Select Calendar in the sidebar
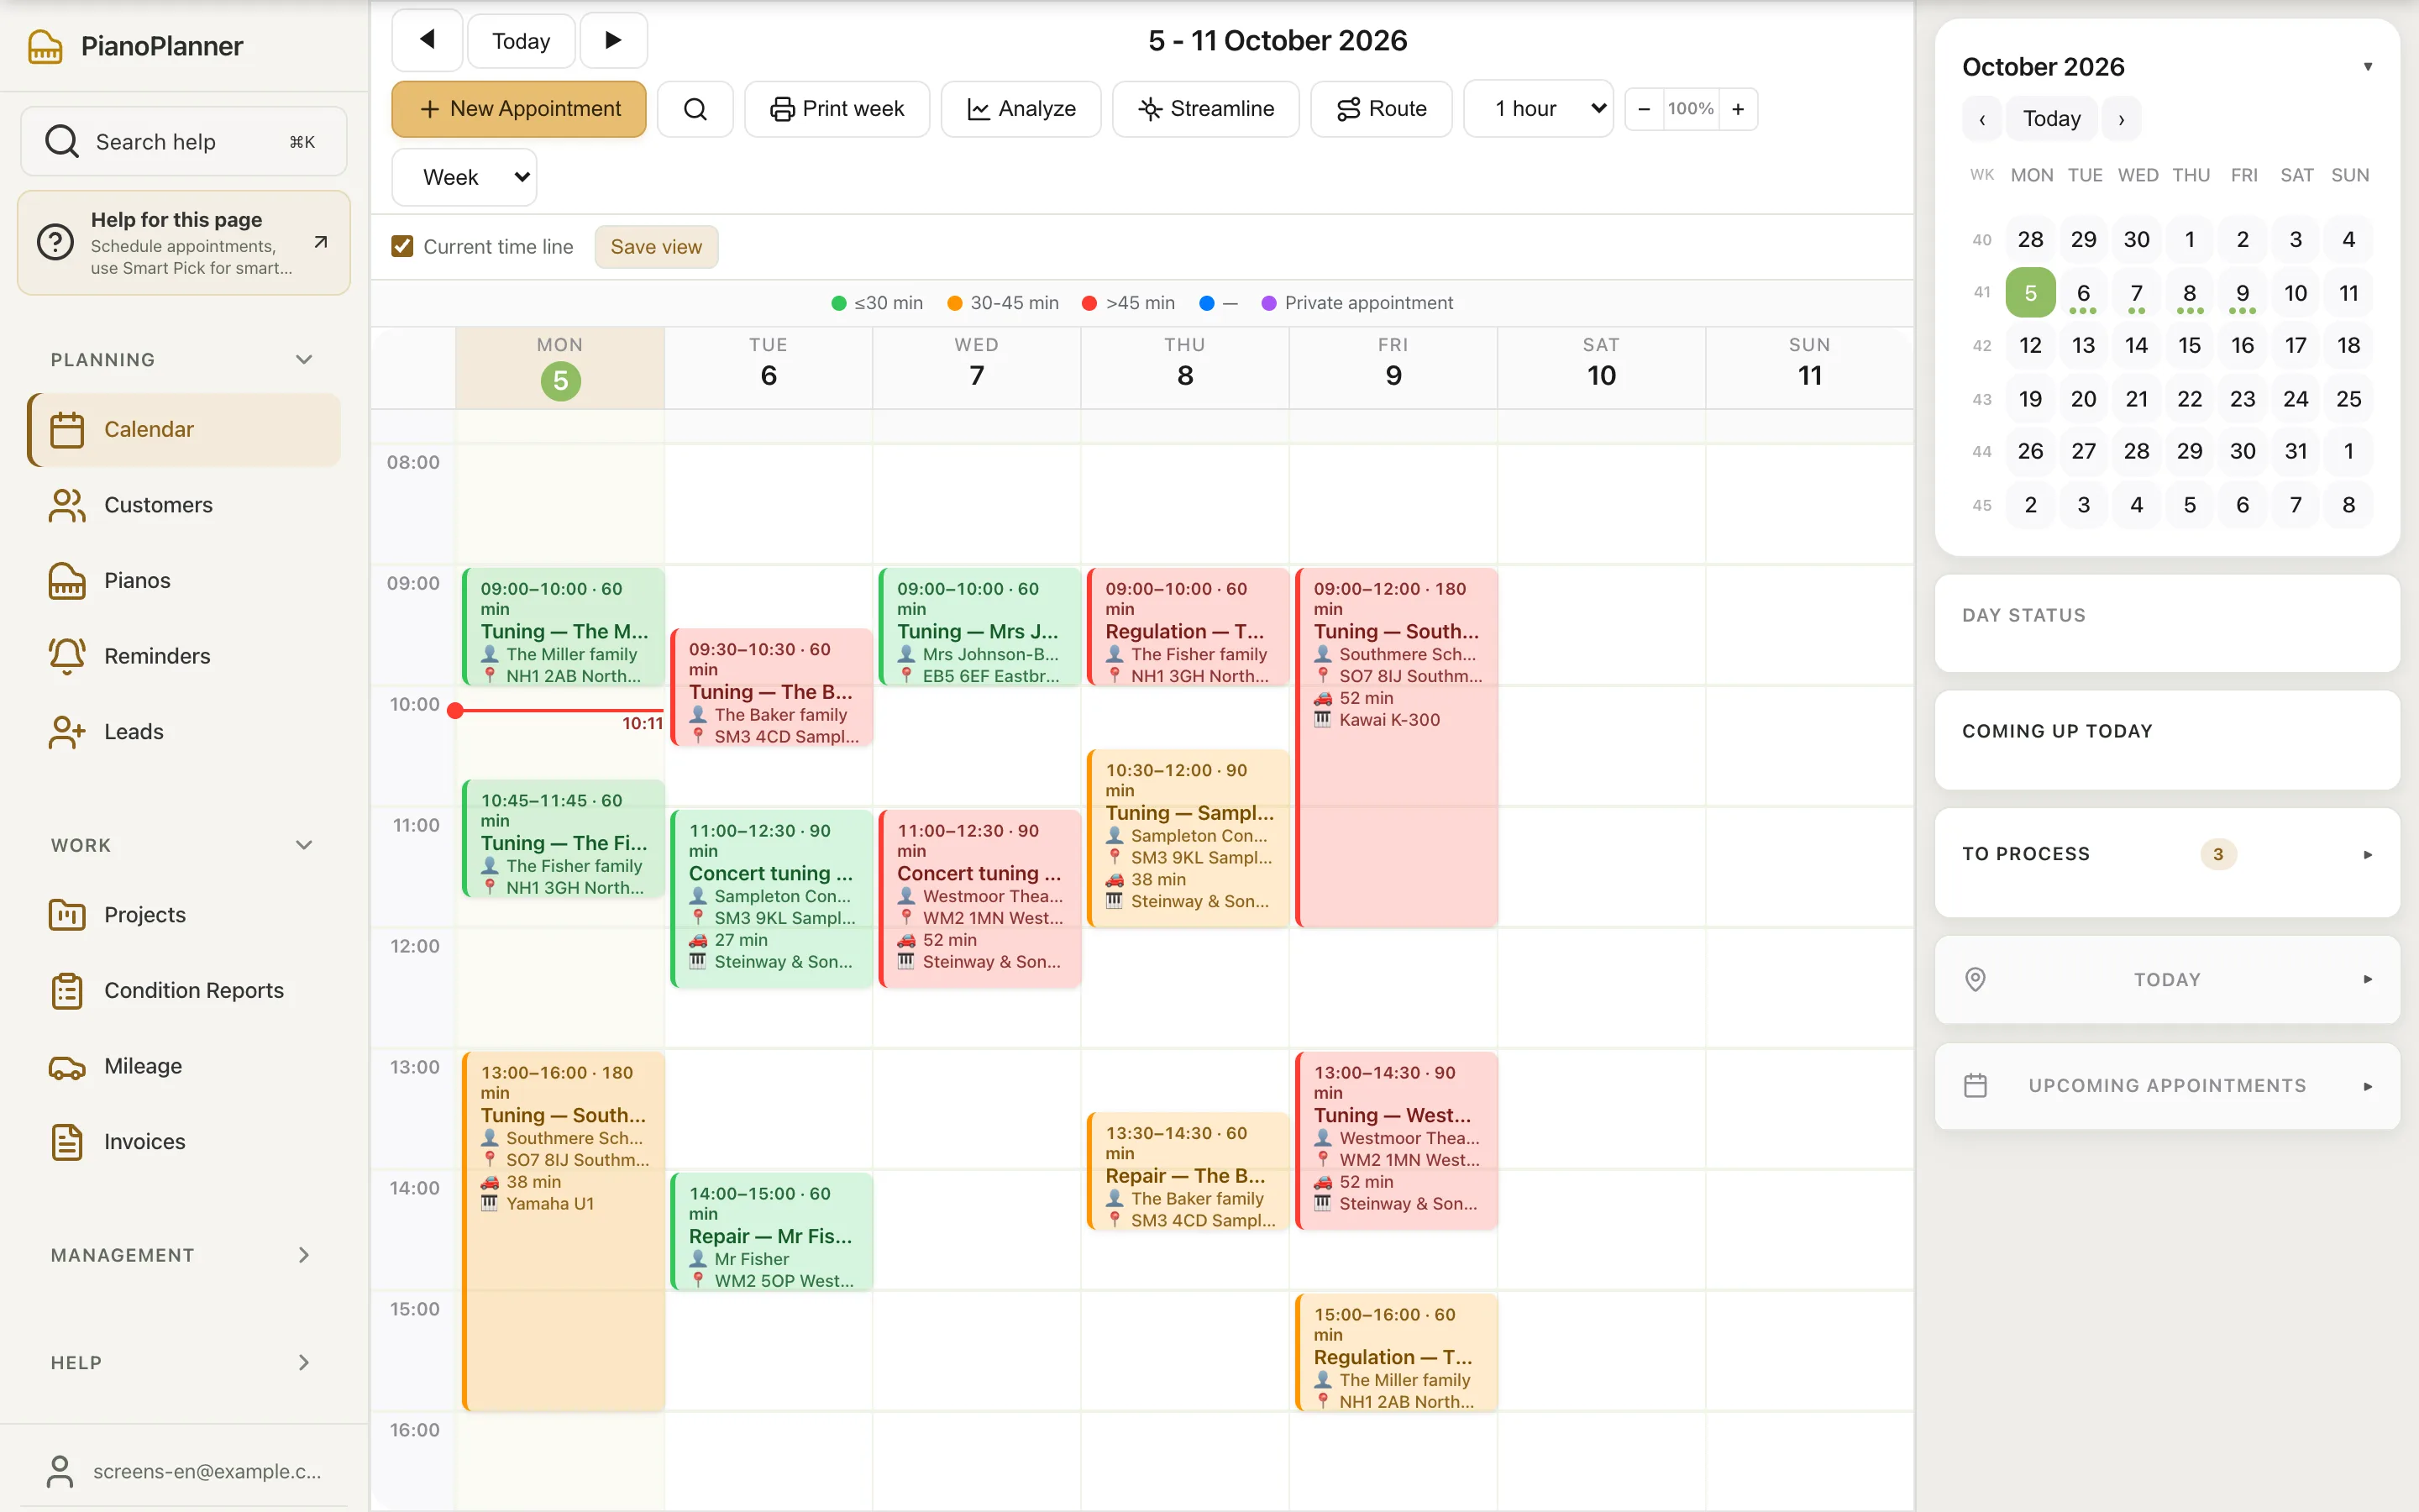The width and height of the screenshot is (2419, 1512). pos(184,429)
